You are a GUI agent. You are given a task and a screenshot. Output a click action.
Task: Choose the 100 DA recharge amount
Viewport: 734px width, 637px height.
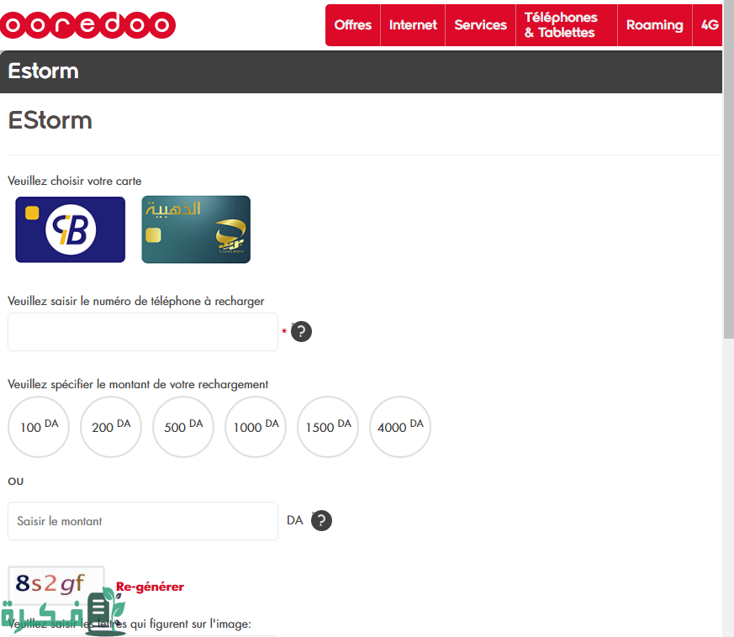[39, 427]
